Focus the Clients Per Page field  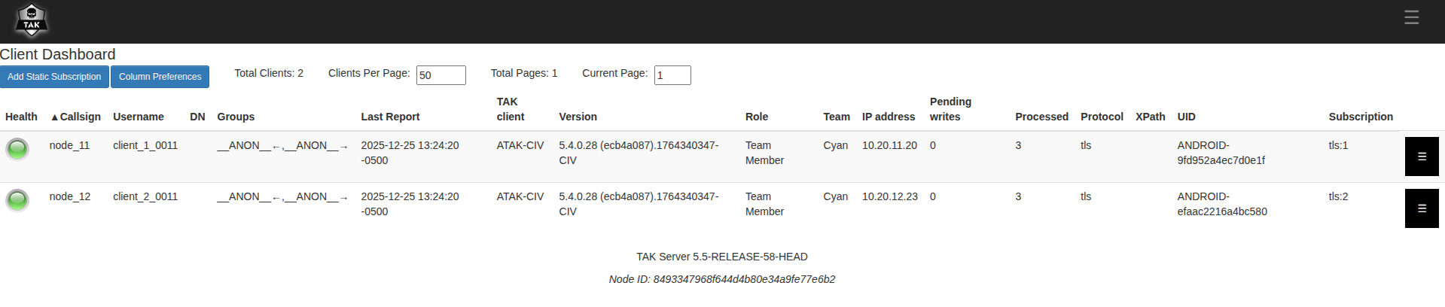coord(441,75)
